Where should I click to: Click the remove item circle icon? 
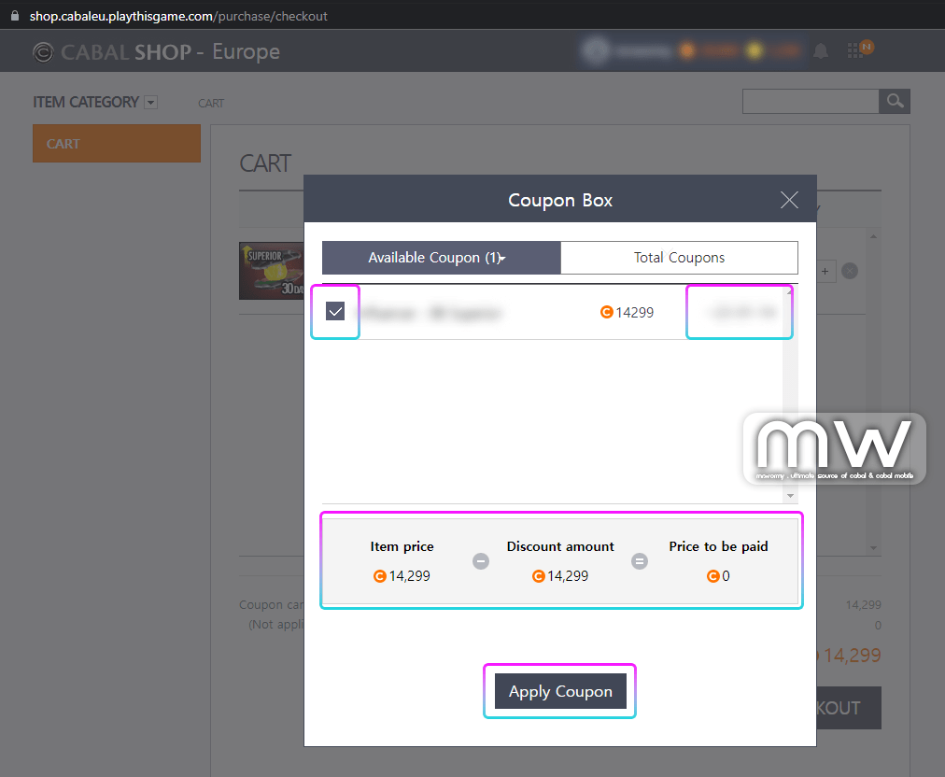tap(850, 272)
